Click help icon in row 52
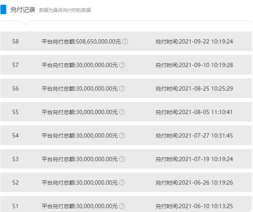The width and height of the screenshot is (253, 212). pyautogui.click(x=122, y=183)
